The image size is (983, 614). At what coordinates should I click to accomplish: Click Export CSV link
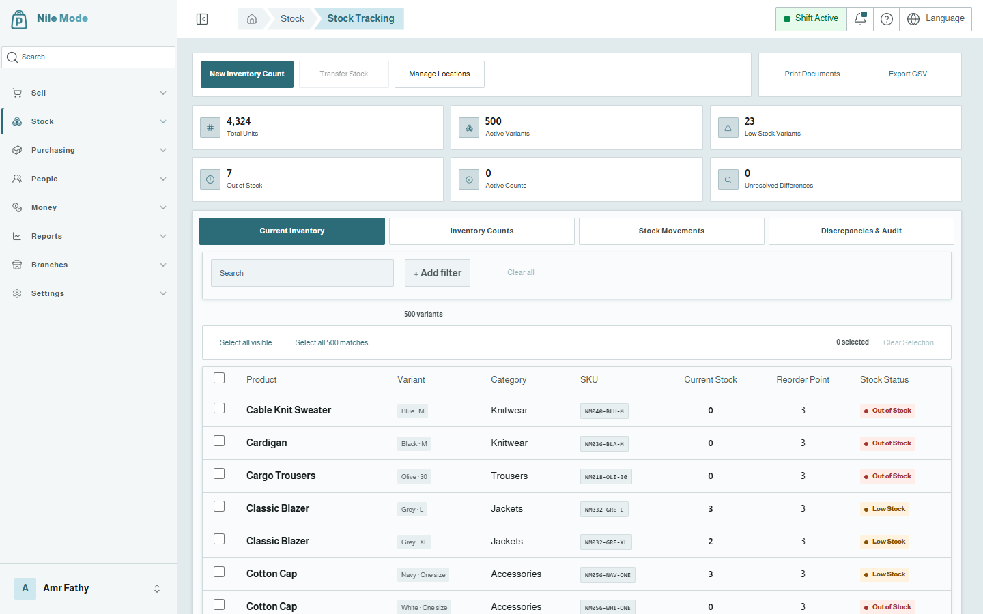point(908,74)
